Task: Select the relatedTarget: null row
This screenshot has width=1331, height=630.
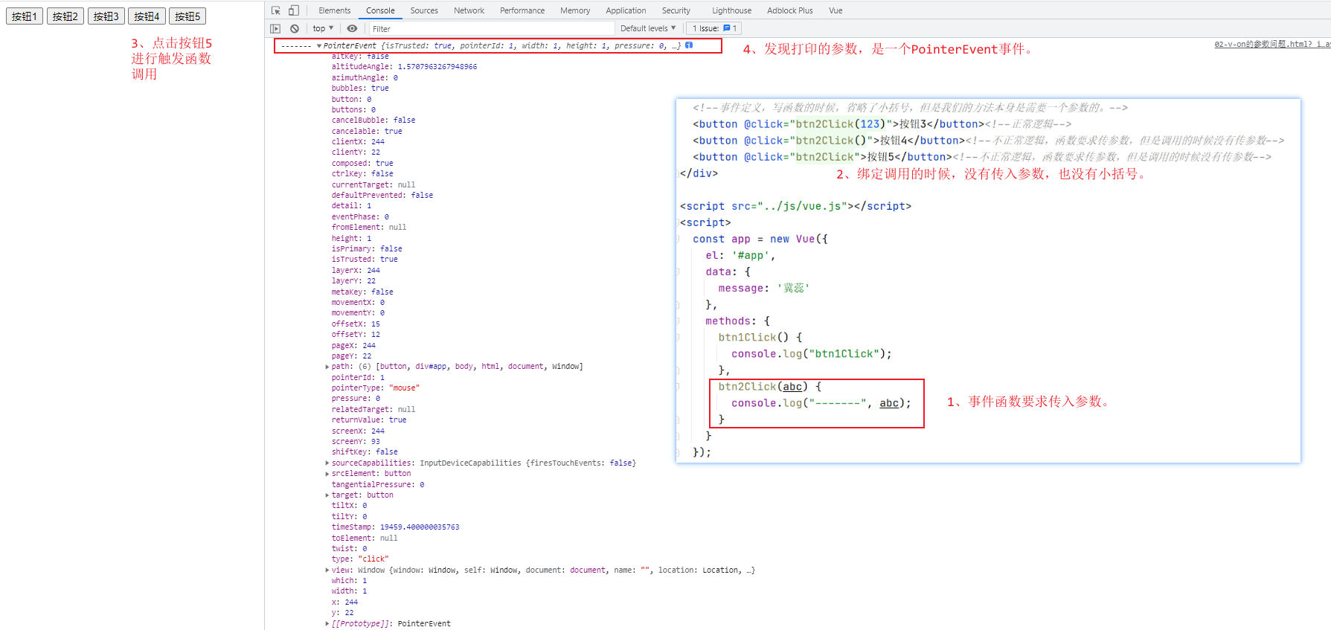Action: (373, 410)
